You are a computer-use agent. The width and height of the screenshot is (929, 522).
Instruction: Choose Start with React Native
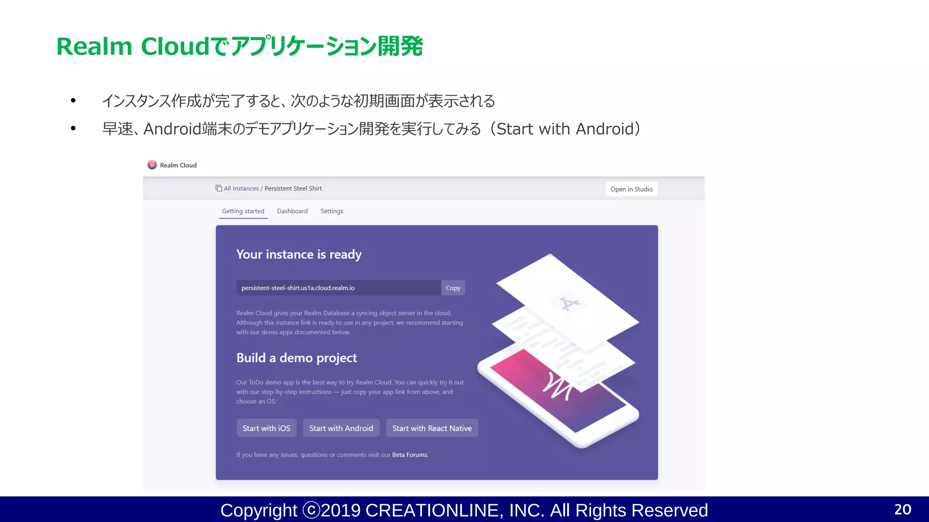coord(432,428)
